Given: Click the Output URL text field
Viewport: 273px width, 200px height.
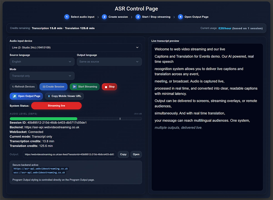Looking at the screenshot, I should [69, 154].
